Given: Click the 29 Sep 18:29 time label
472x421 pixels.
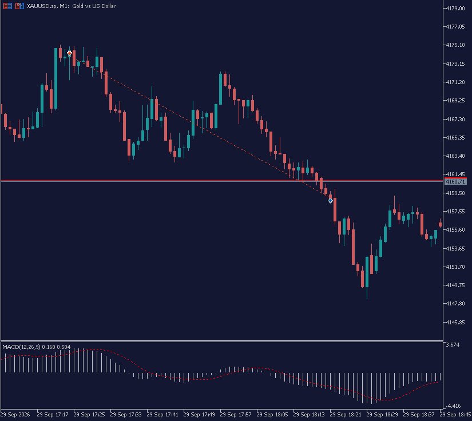Looking at the screenshot, I should (x=382, y=415).
